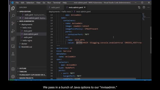Click 'Service' kind value on line 26
The height and width of the screenshot is (90, 160).
[67, 51]
